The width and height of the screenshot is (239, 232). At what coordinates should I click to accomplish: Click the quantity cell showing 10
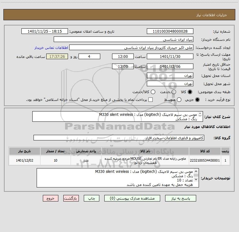56,160
